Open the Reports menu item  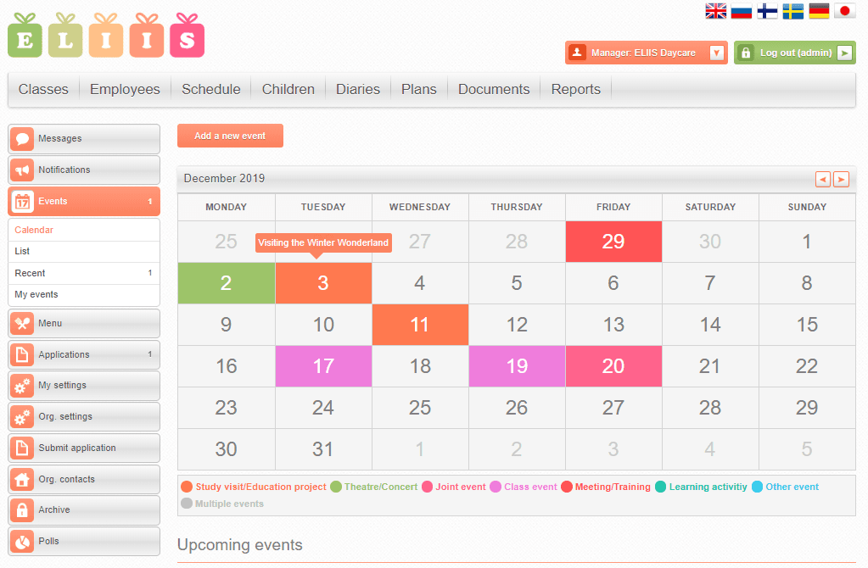575,89
